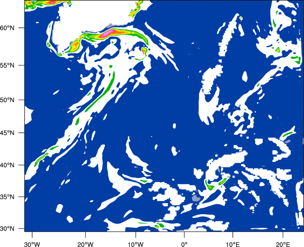The width and height of the screenshot is (304, 247).
Task: Click the 0° longitude label
Action: [184, 244]
